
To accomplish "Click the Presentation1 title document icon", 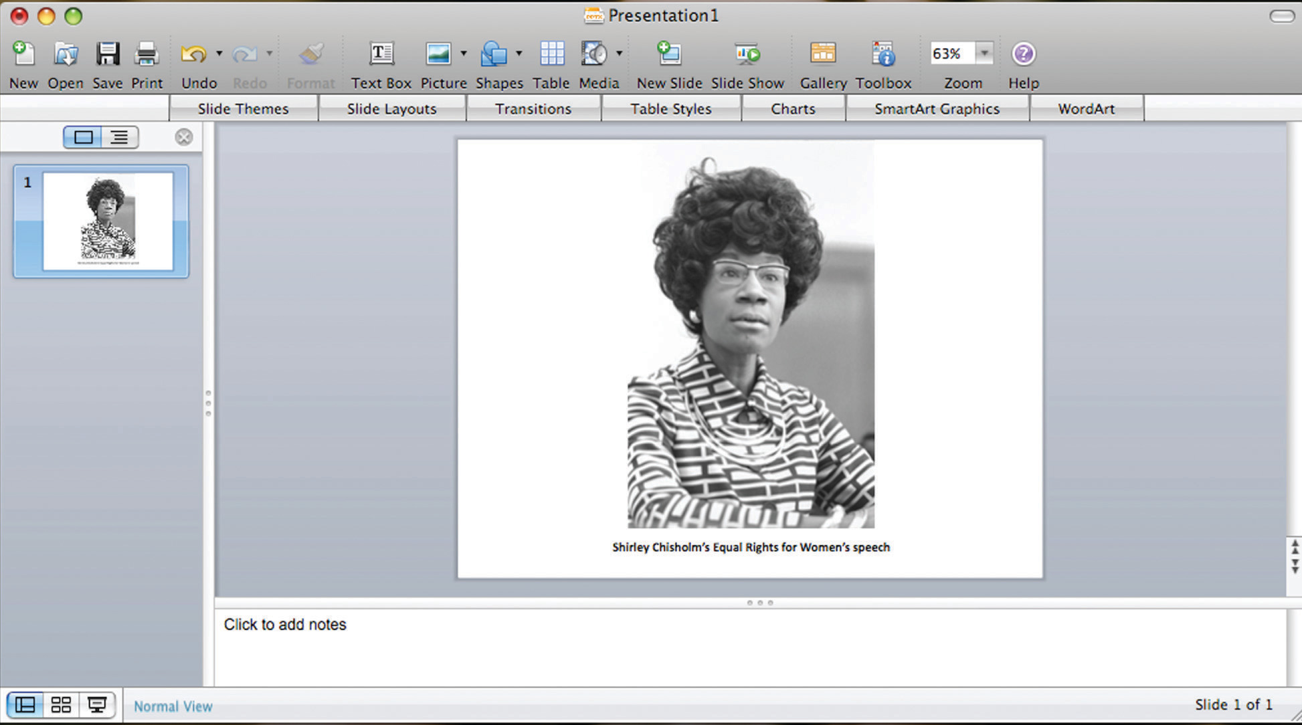I will tap(593, 15).
